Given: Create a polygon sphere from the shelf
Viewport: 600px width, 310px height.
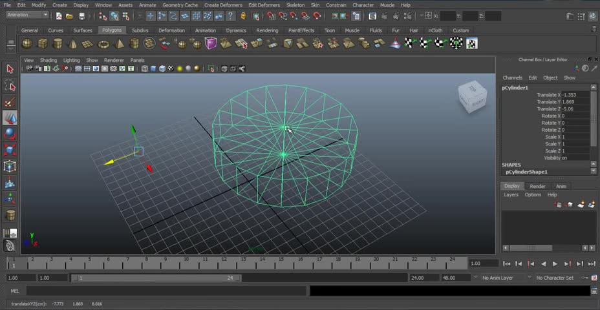Looking at the screenshot, I should pyautogui.click(x=27, y=43).
